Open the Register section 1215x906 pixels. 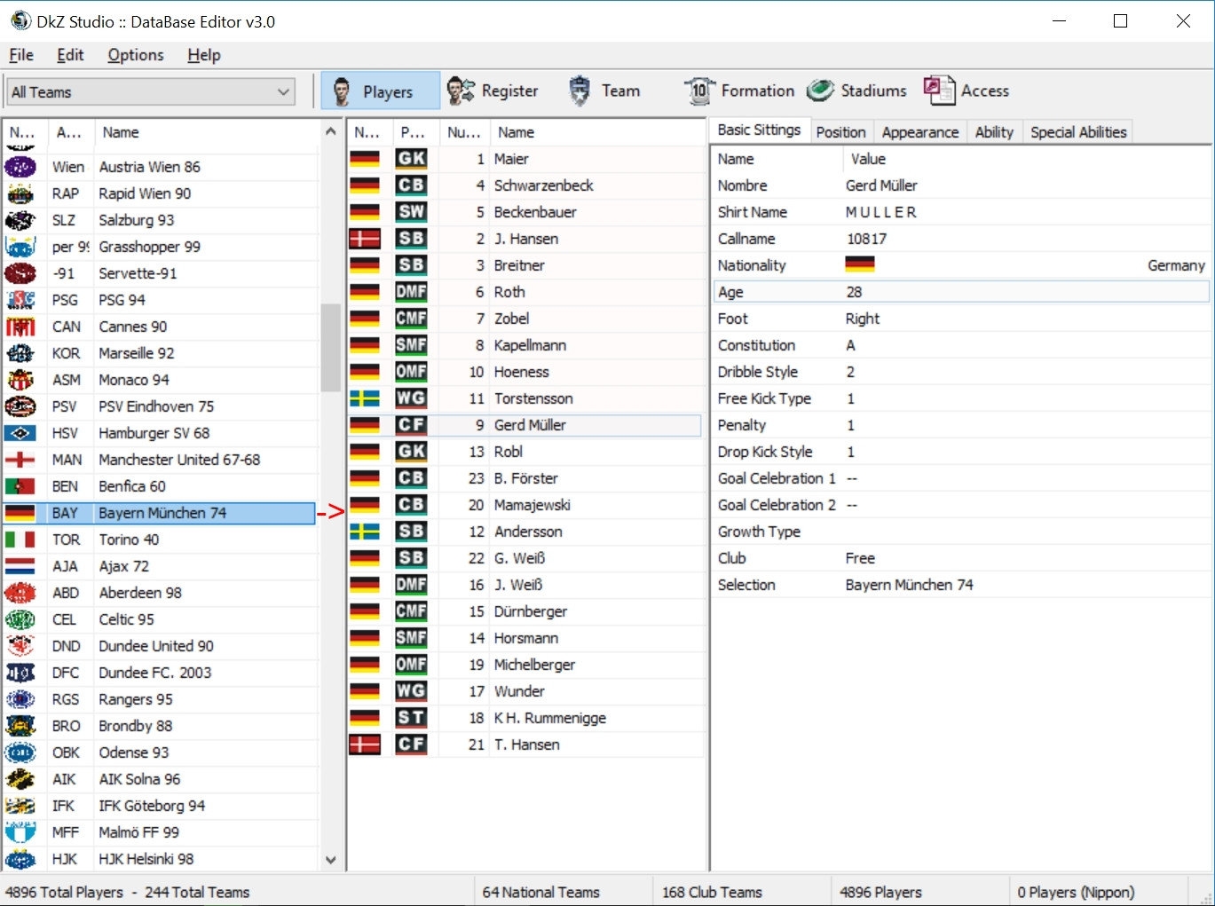493,91
